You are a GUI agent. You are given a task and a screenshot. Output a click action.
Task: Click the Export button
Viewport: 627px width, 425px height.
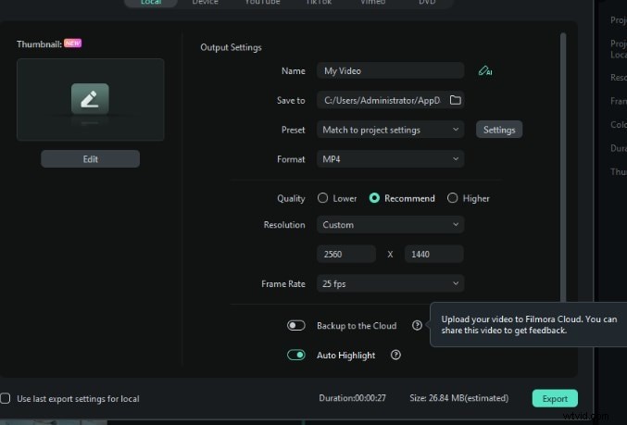(555, 398)
